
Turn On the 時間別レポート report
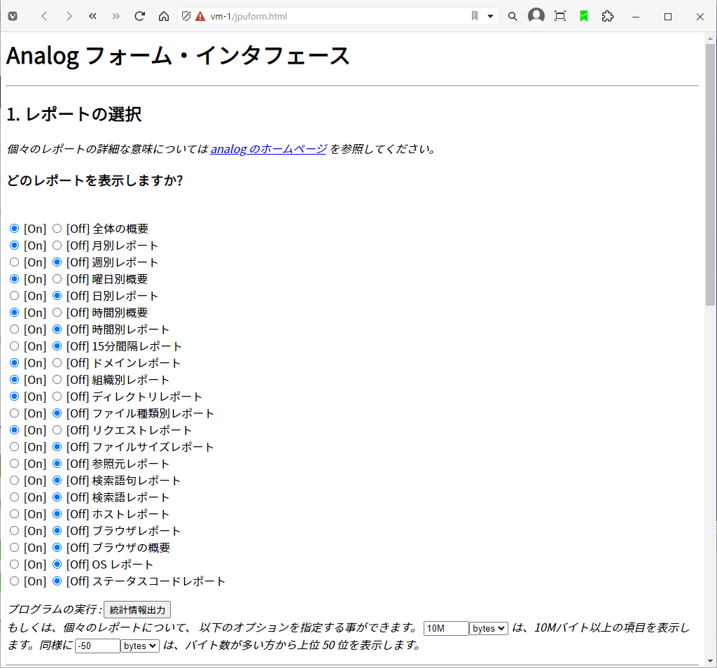click(14, 329)
